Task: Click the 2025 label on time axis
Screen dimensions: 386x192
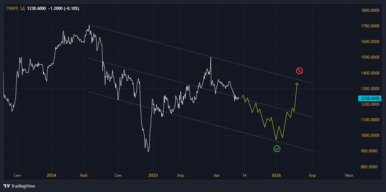Action: click(x=153, y=175)
